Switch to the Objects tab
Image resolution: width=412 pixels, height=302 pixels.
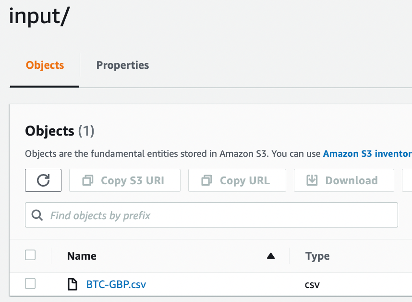(45, 65)
